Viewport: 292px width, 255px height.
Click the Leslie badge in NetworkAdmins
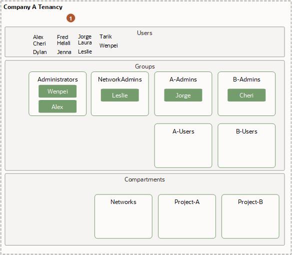pos(119,95)
